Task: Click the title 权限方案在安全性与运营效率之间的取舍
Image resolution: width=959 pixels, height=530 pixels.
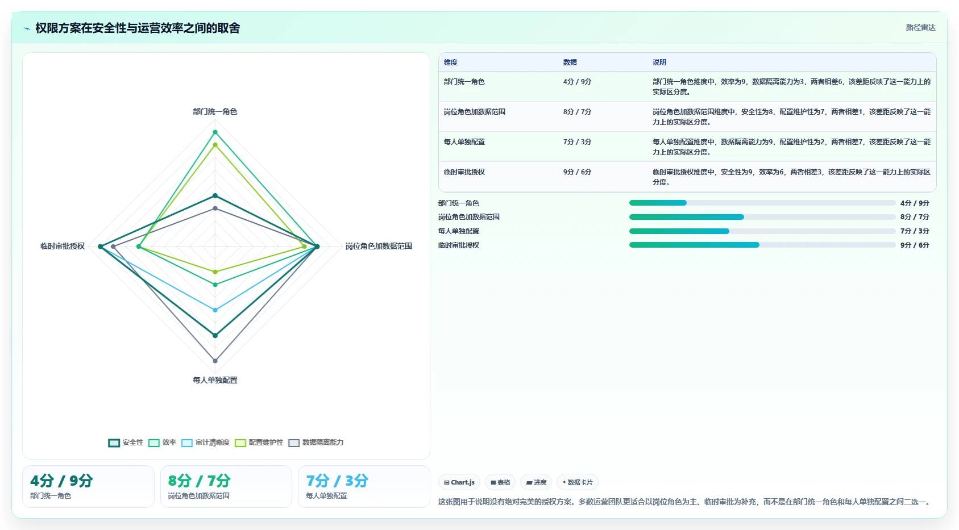Action: (138, 28)
